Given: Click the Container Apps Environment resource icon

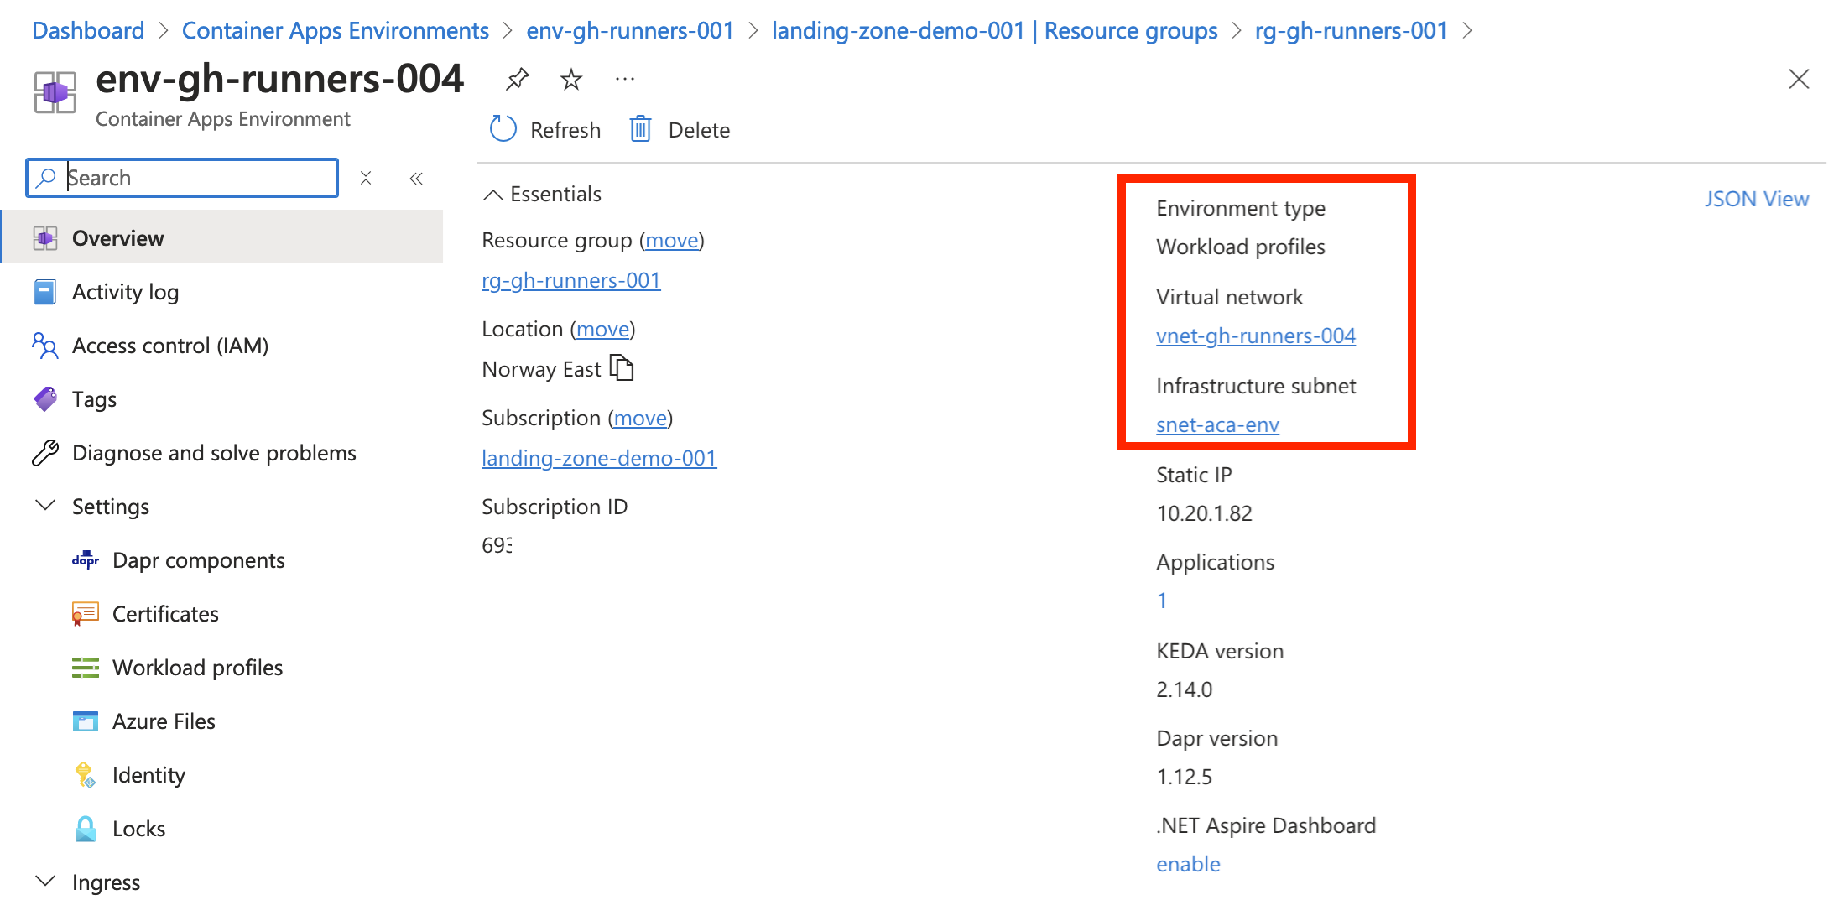Looking at the screenshot, I should (55, 92).
